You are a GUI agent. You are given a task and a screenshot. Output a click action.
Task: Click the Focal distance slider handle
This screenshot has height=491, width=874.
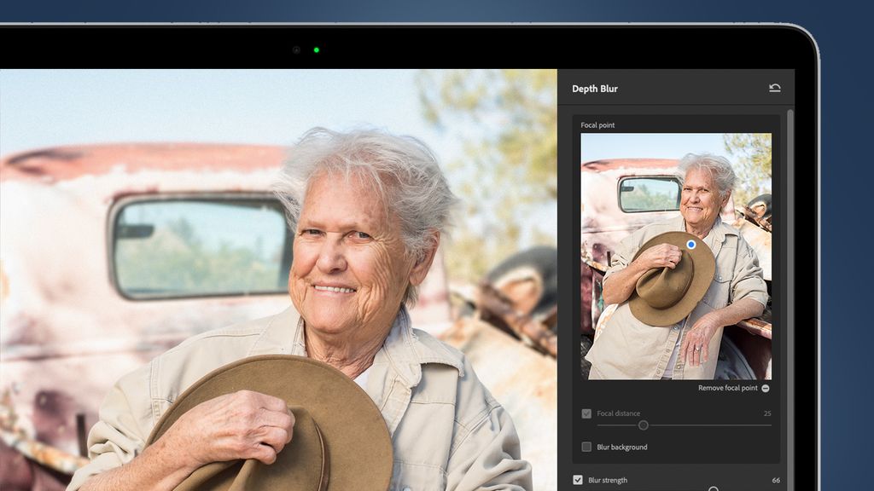644,425
